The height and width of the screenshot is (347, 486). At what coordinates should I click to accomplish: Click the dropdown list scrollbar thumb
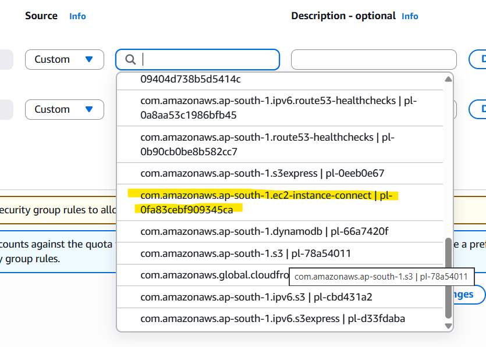coord(448,278)
